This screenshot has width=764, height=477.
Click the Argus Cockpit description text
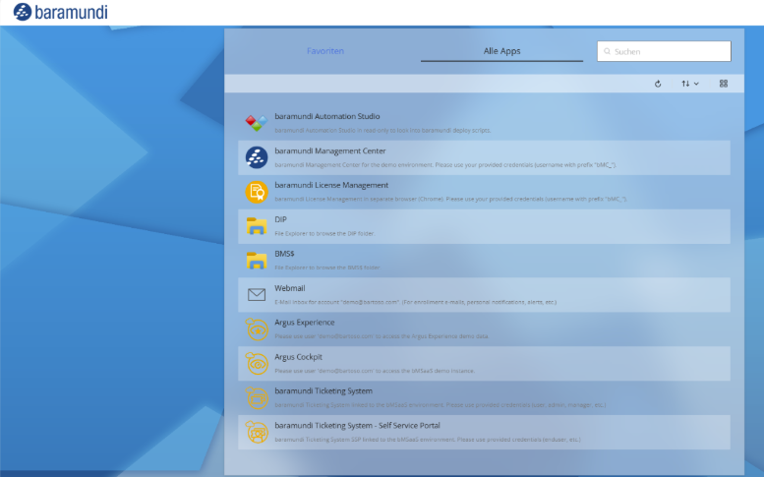[375, 371]
